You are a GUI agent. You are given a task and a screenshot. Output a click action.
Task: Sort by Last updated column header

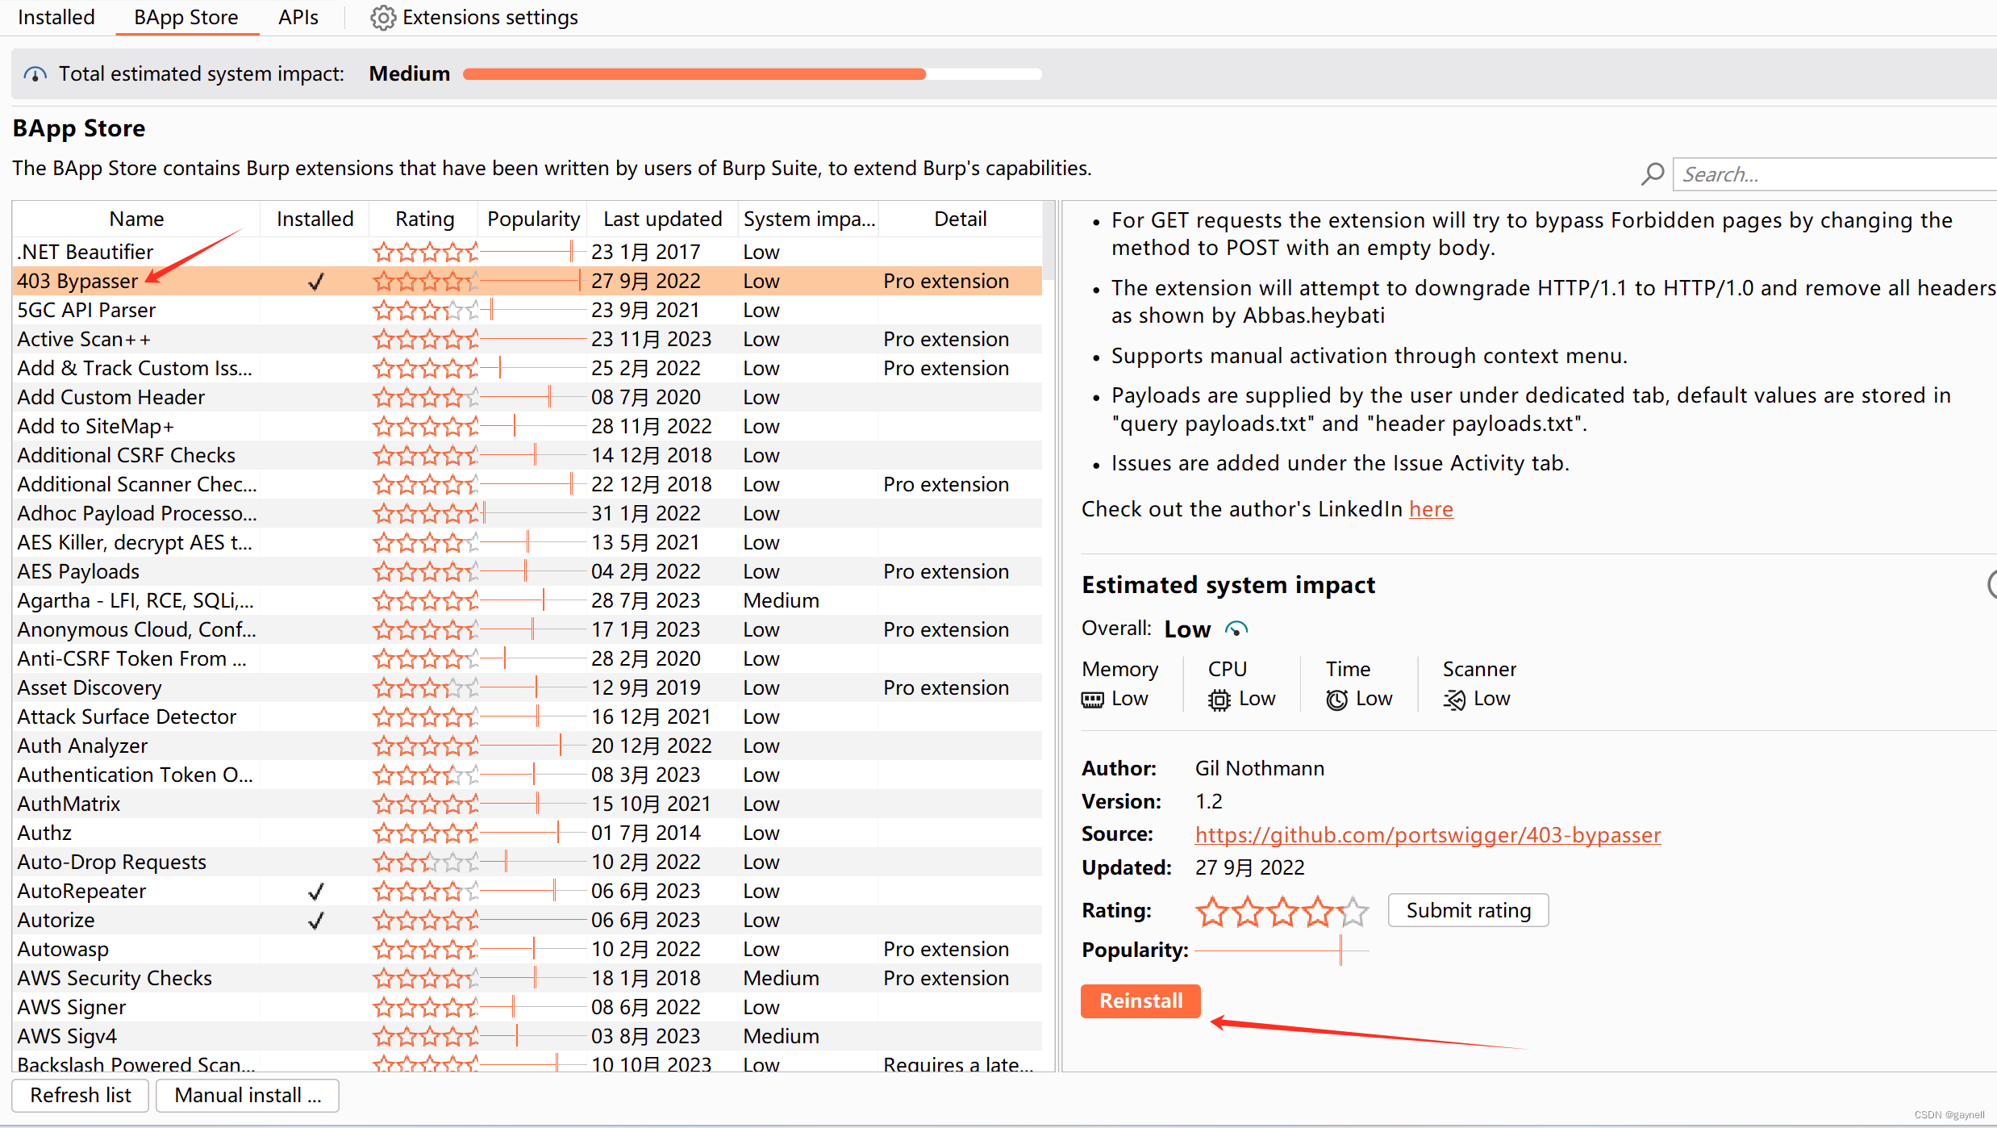(x=662, y=219)
